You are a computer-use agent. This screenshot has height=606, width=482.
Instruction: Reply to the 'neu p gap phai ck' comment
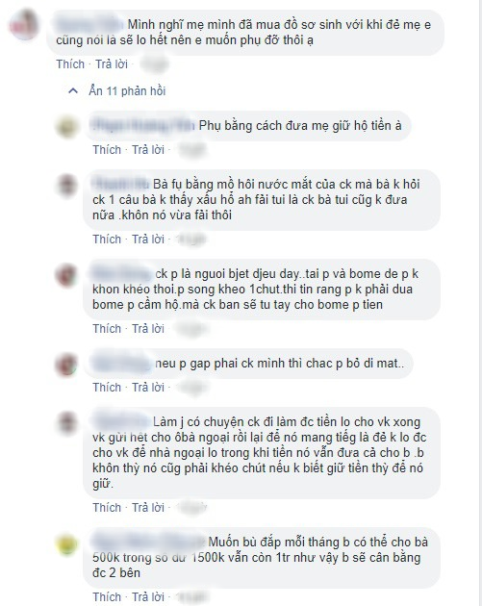click(148, 388)
